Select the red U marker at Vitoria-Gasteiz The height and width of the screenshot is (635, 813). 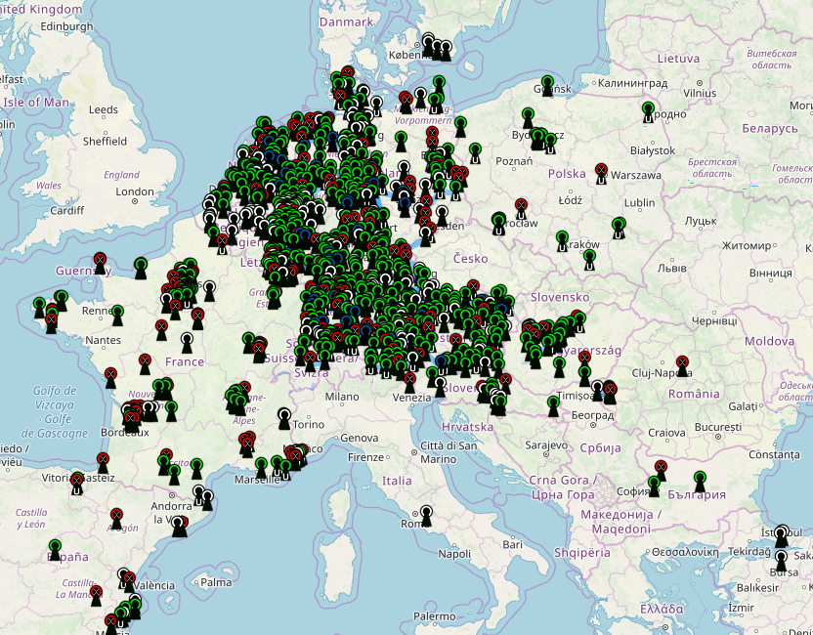click(77, 484)
